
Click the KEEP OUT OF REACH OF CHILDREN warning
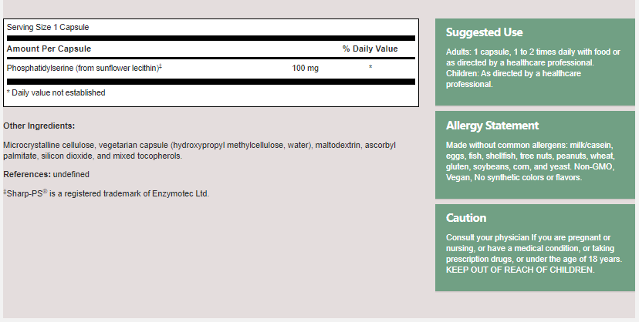click(x=520, y=270)
